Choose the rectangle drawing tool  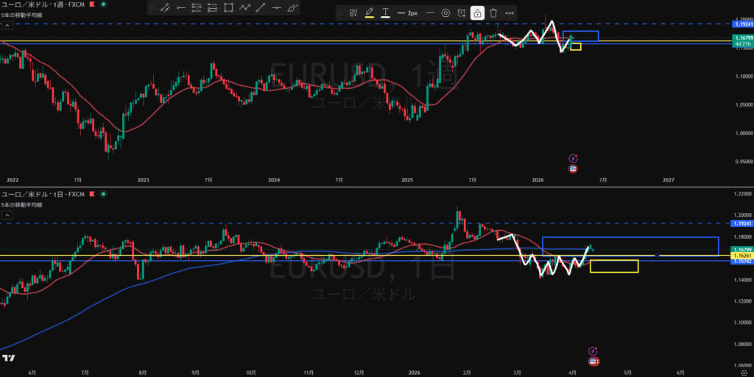click(x=229, y=9)
